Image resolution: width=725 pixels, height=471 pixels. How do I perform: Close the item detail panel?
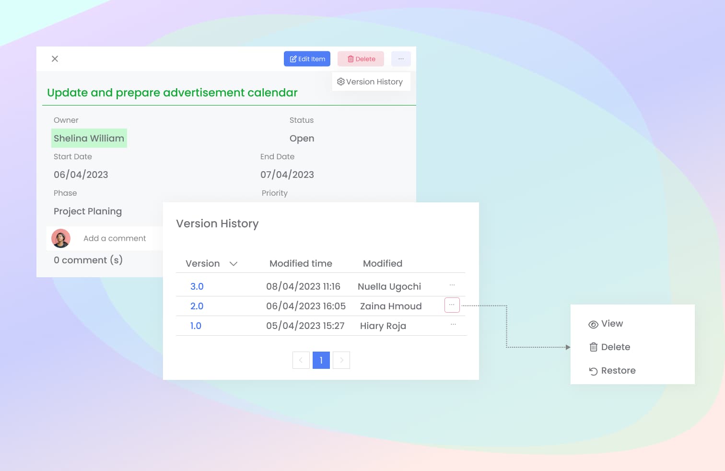pyautogui.click(x=55, y=59)
